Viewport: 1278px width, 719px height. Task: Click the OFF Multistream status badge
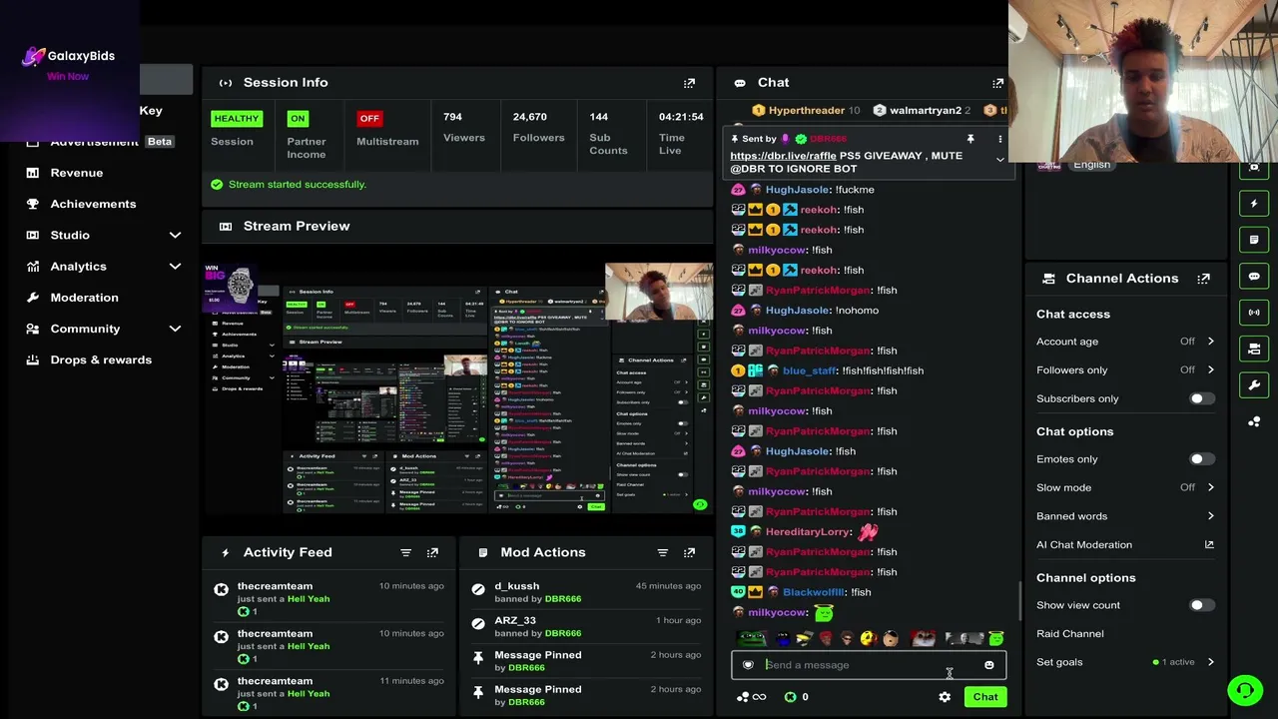click(x=369, y=118)
